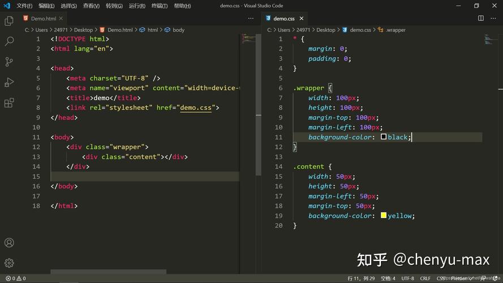The height and width of the screenshot is (283, 503).
Task: Open the yellow color swatch picker
Action: pyautogui.click(x=384, y=215)
